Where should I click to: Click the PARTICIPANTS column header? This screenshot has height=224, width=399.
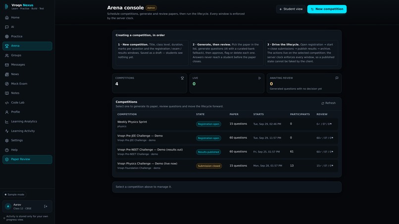300,114
